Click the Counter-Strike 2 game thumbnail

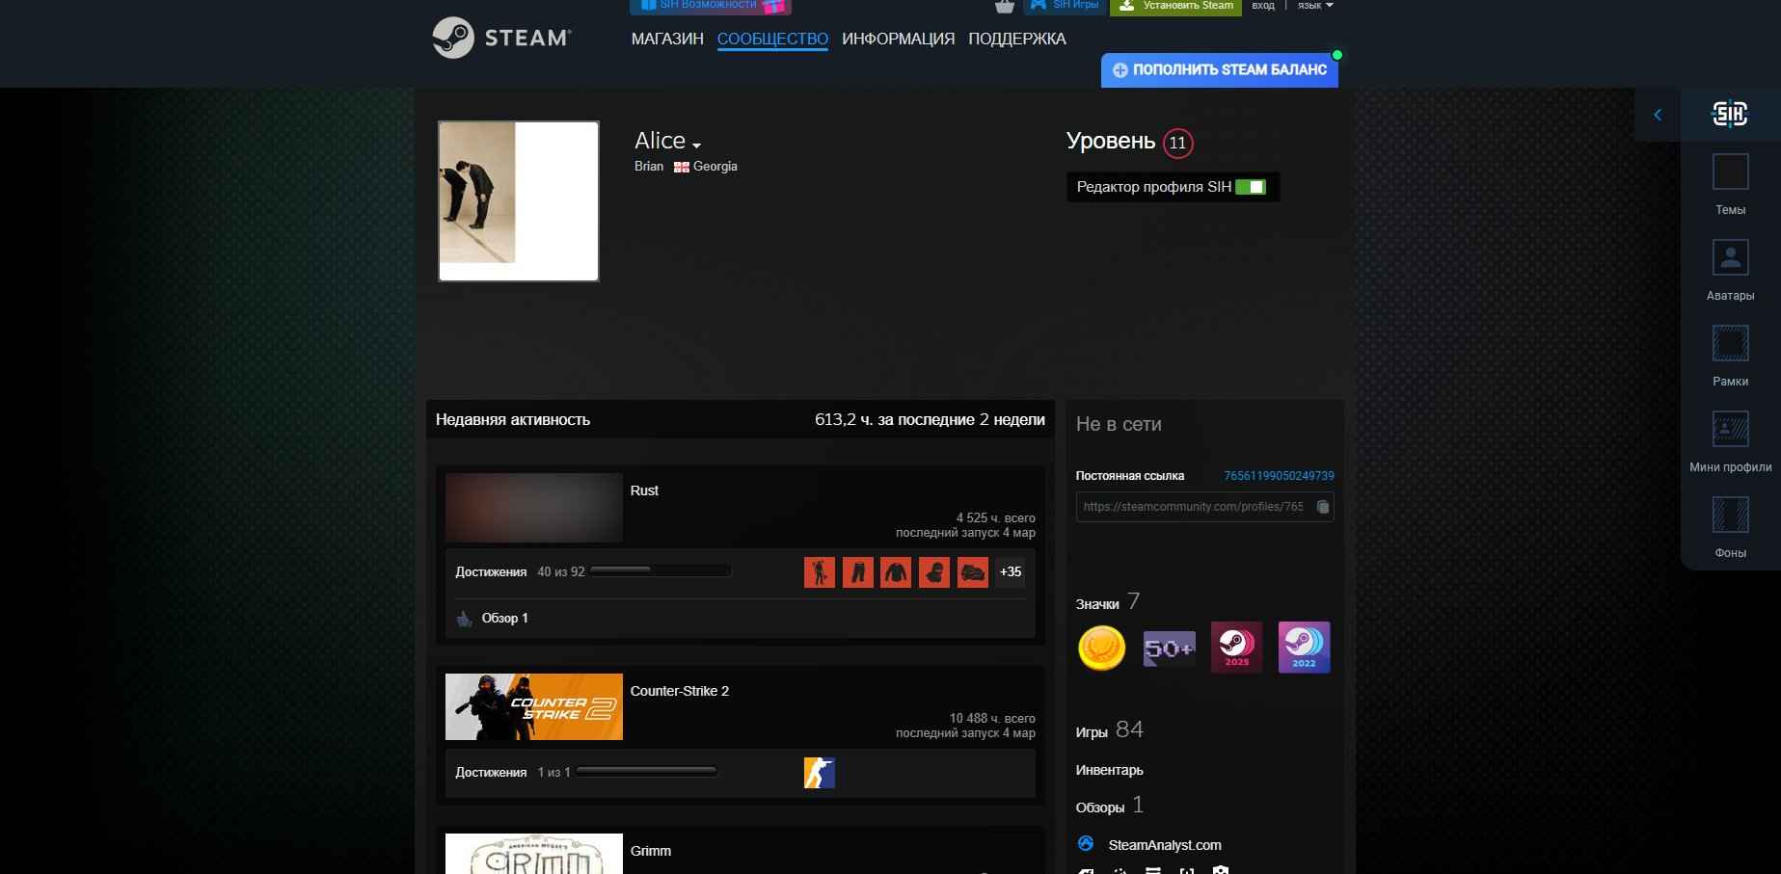pos(533,707)
